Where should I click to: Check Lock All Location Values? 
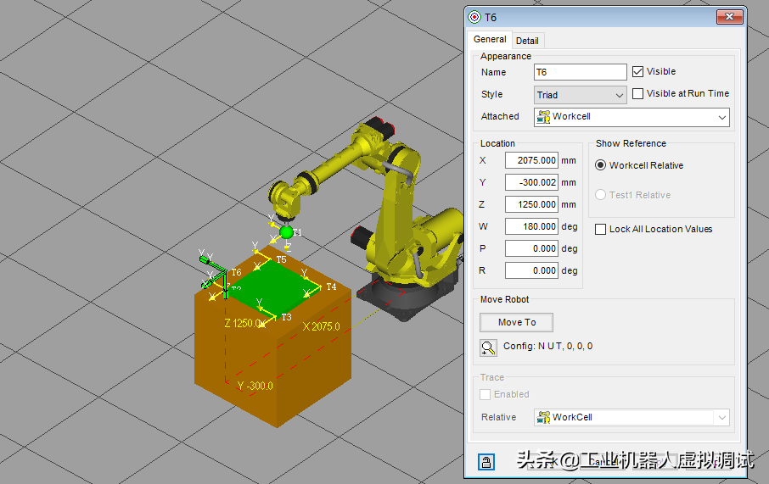click(x=601, y=229)
